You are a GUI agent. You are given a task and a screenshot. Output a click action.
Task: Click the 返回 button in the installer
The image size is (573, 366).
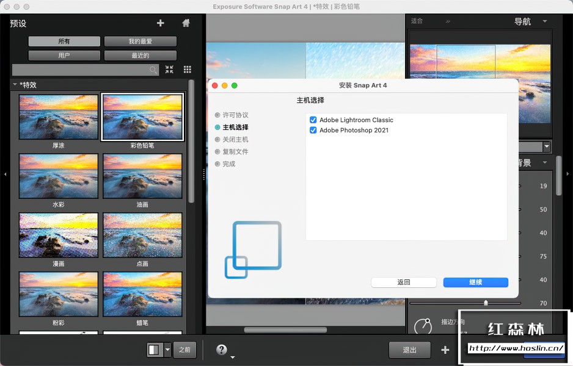coord(404,282)
